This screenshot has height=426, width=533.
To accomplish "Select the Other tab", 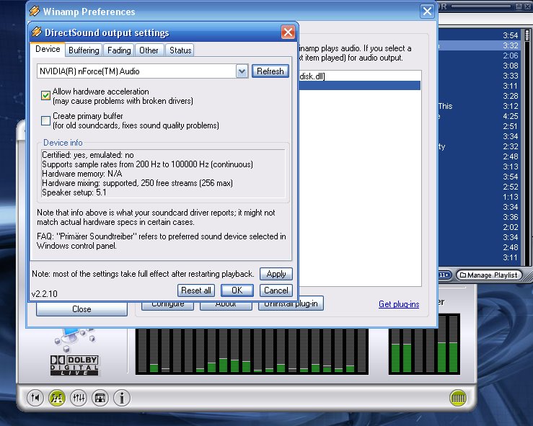I will point(149,50).
